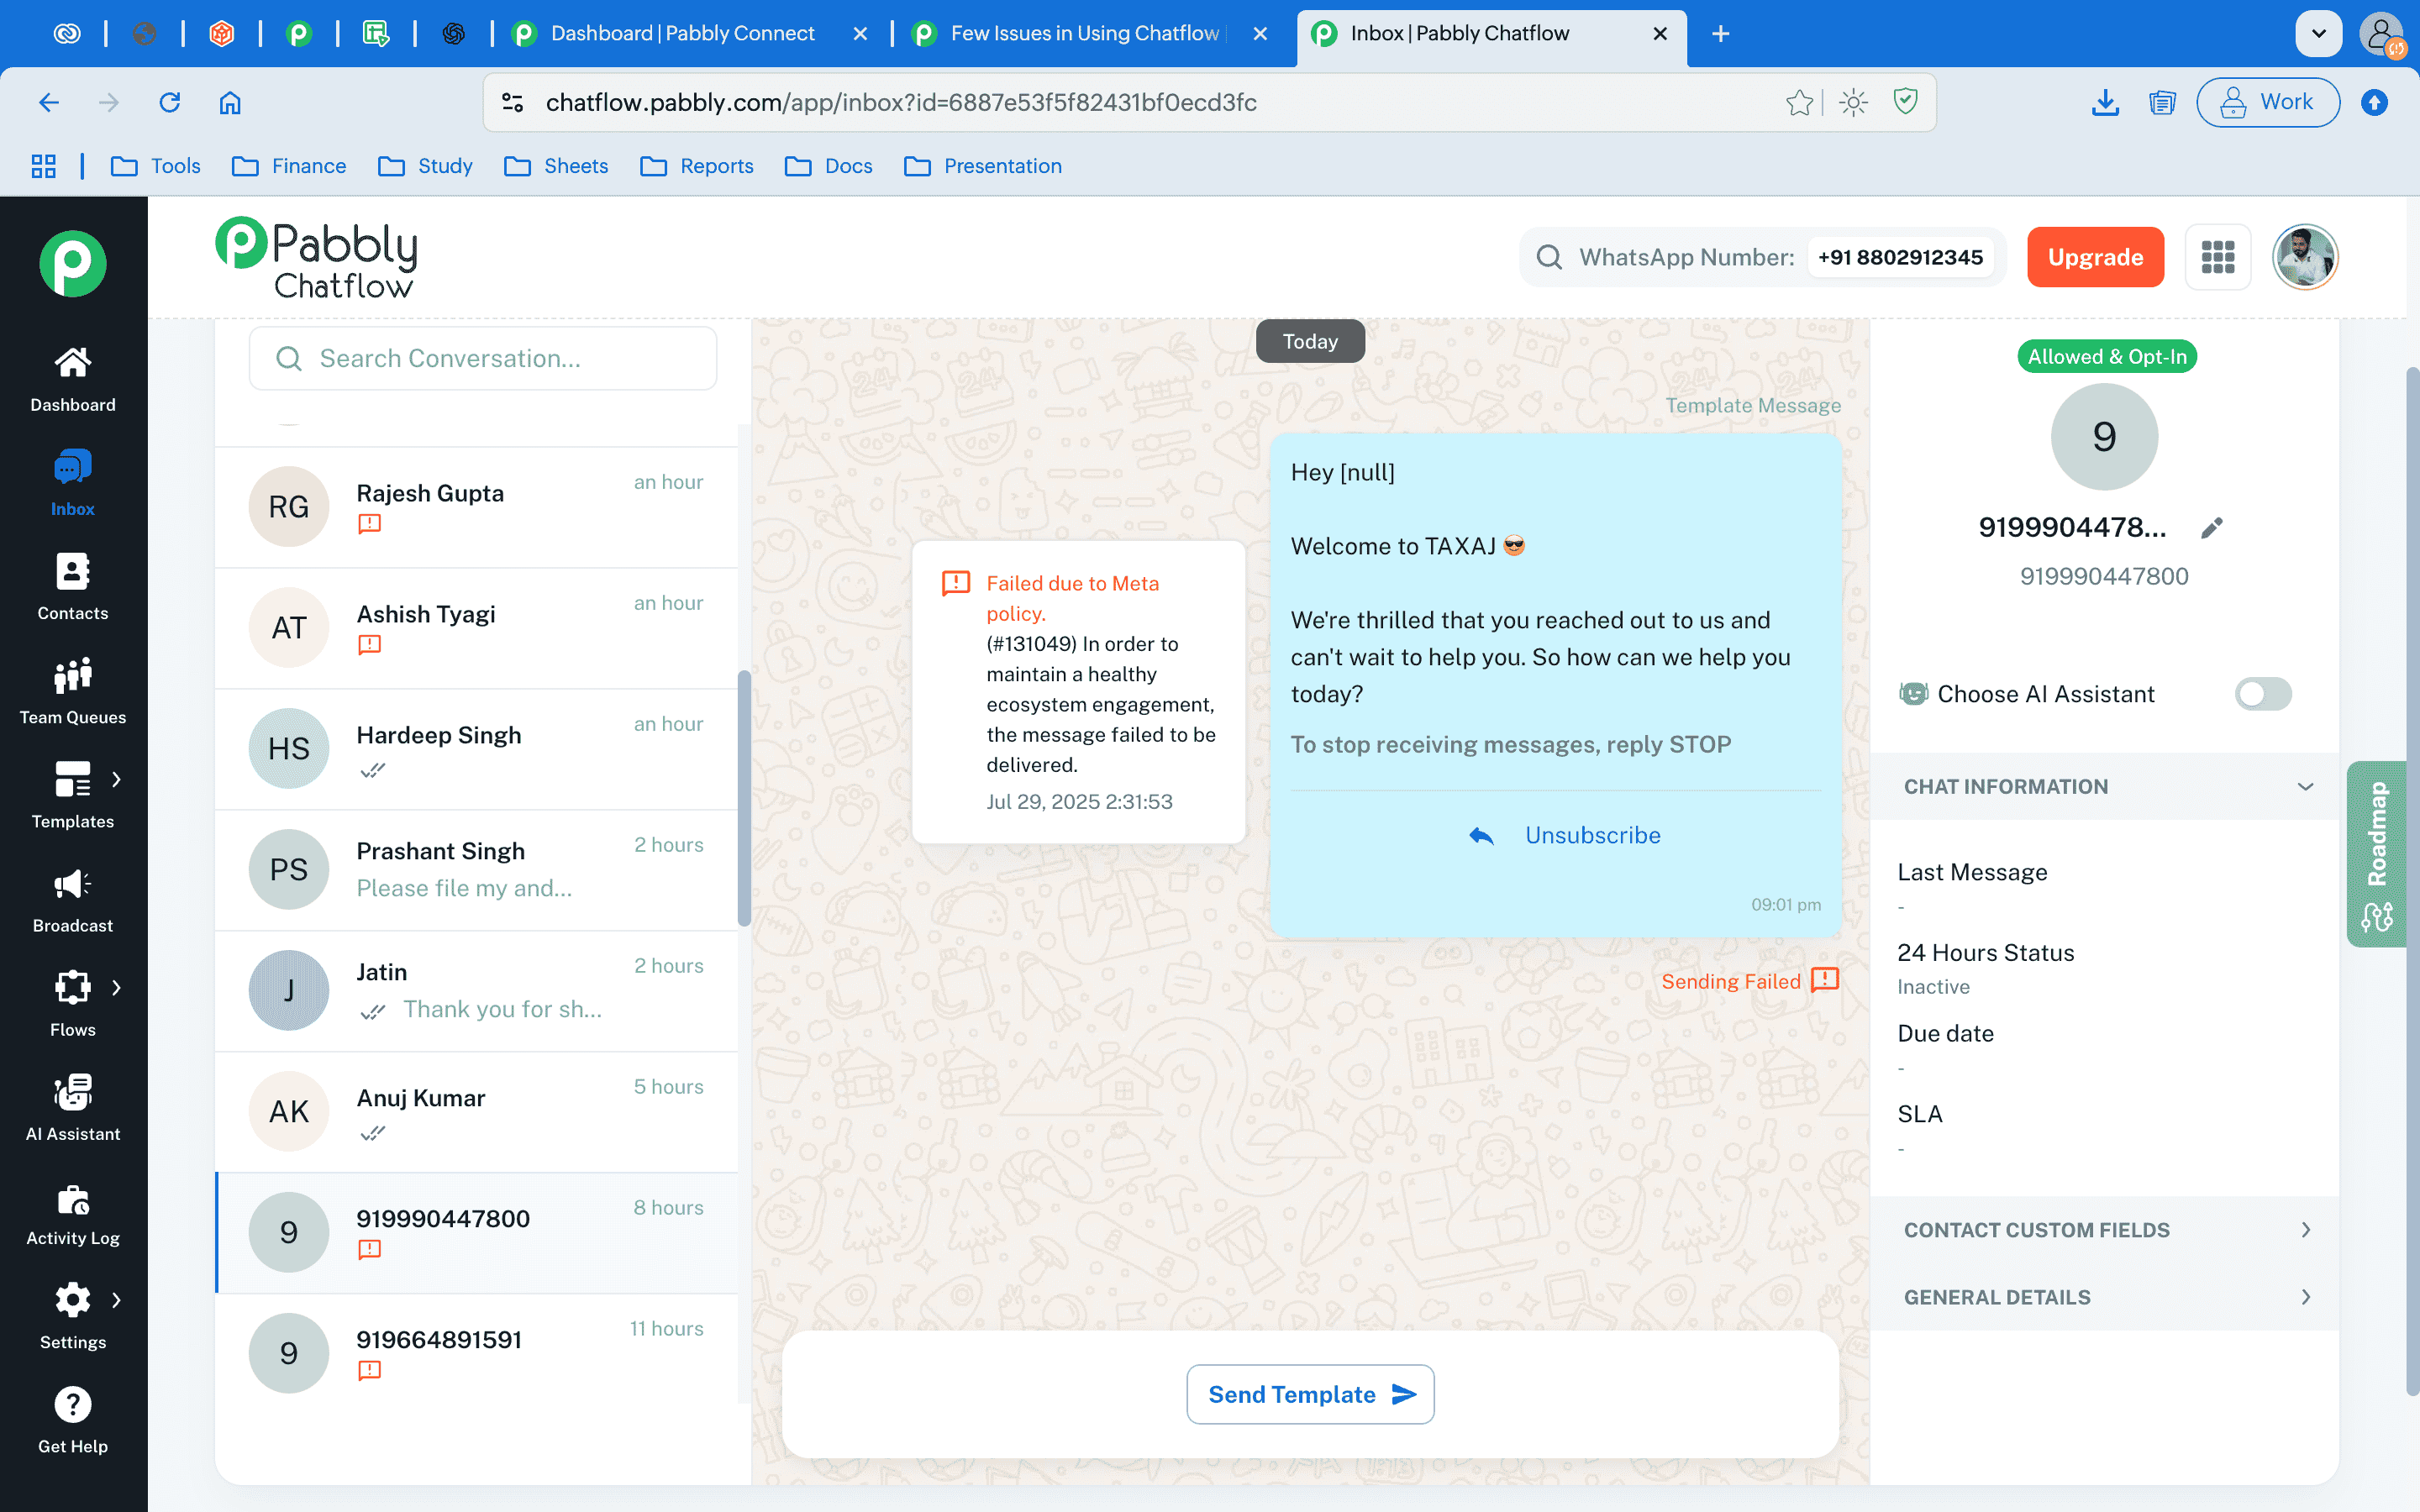Open the Tools bookmark folder
2420x1512 pixels.
coord(156,166)
